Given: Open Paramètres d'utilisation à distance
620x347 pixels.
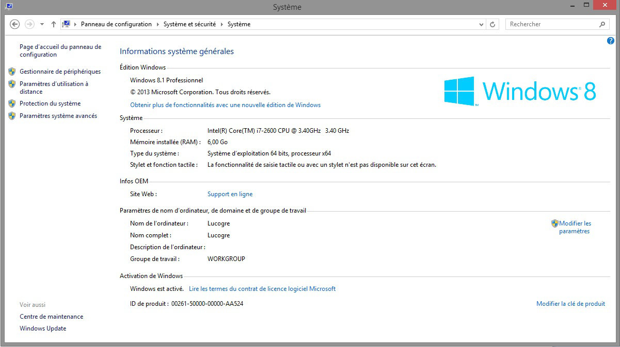Looking at the screenshot, I should pos(54,88).
